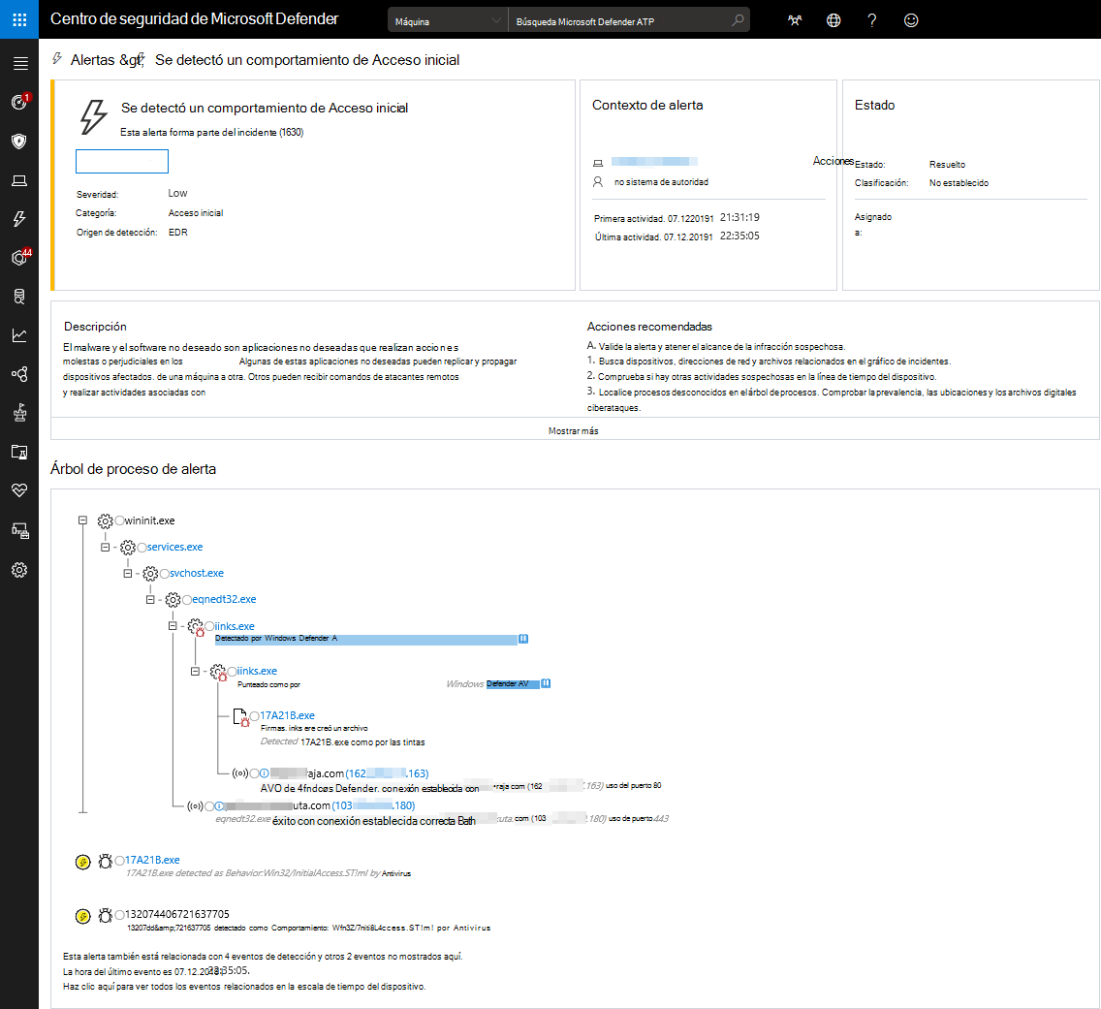Collapse the wininit.exe tree node

point(82,520)
